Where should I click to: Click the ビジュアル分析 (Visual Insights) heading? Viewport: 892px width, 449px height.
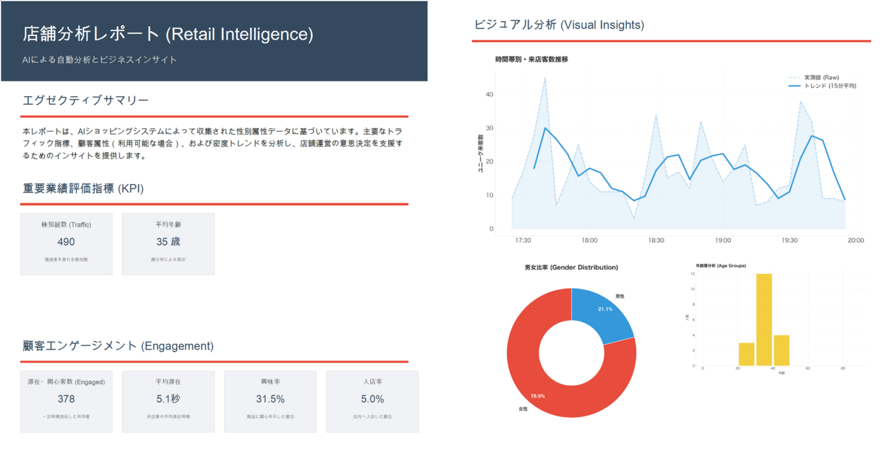click(559, 25)
